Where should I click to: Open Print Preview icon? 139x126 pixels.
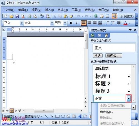click(x=35, y=16)
